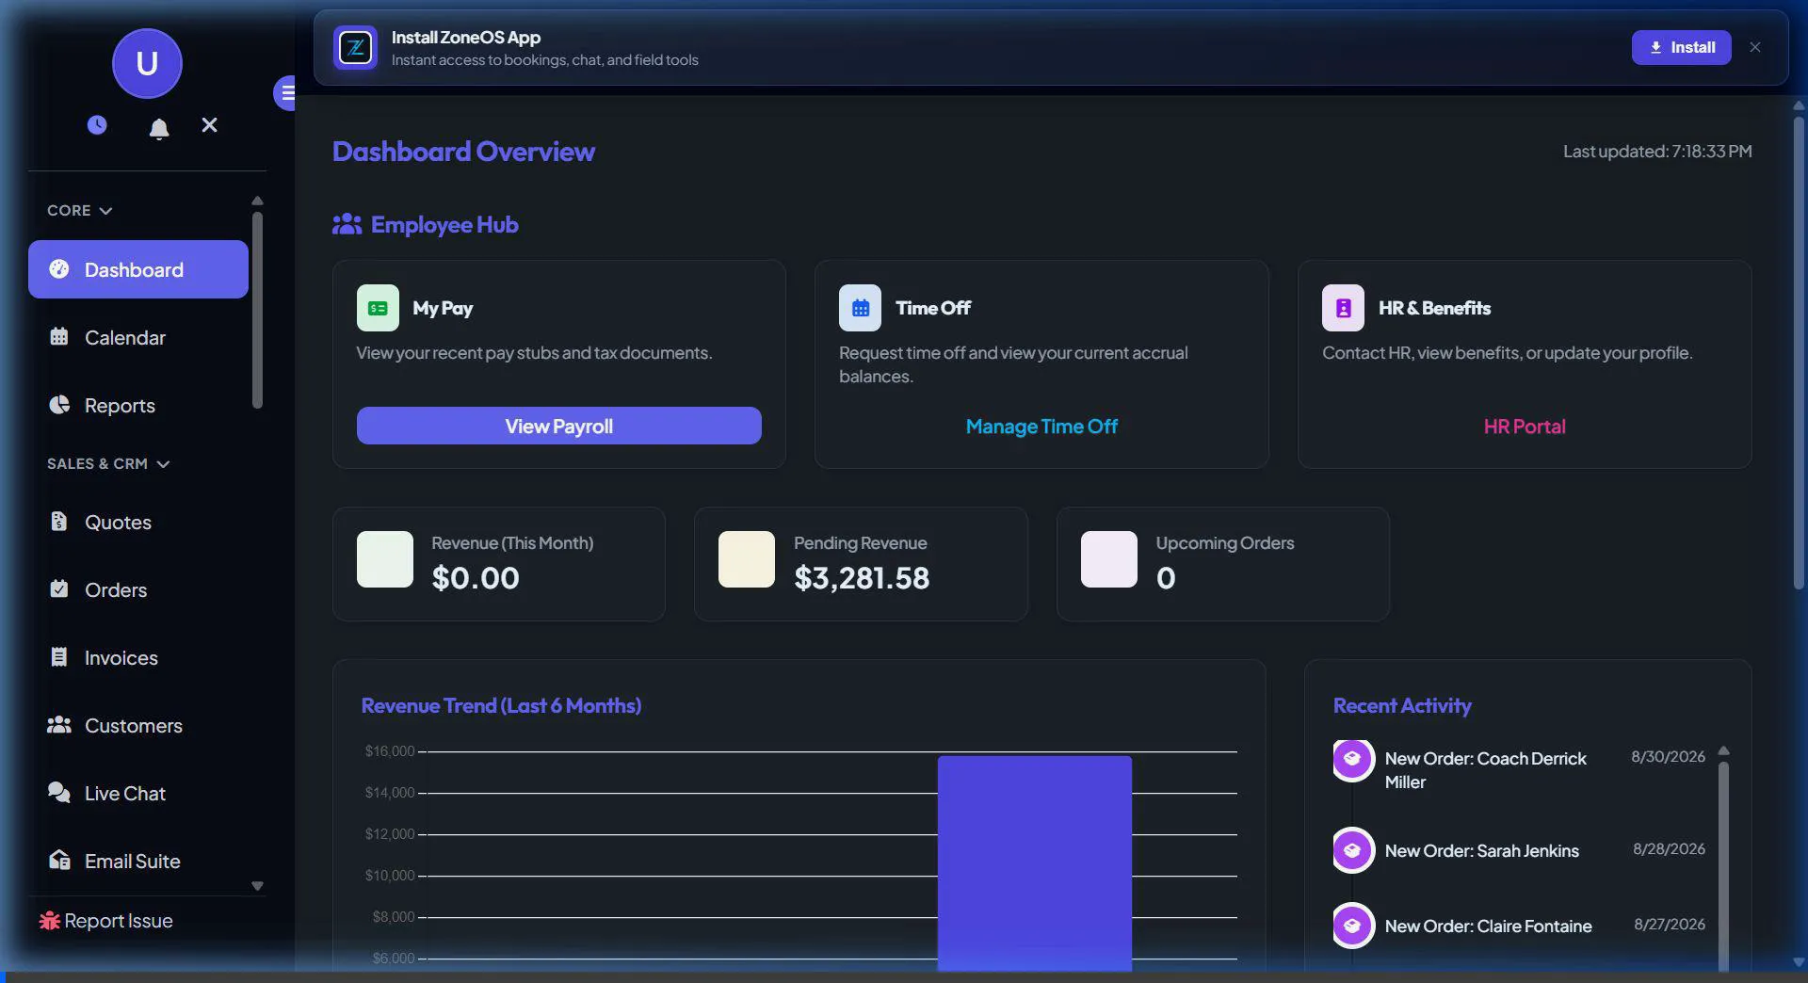Click Recent Activity scroll up arrow
The image size is (1808, 983).
pyautogui.click(x=1723, y=750)
